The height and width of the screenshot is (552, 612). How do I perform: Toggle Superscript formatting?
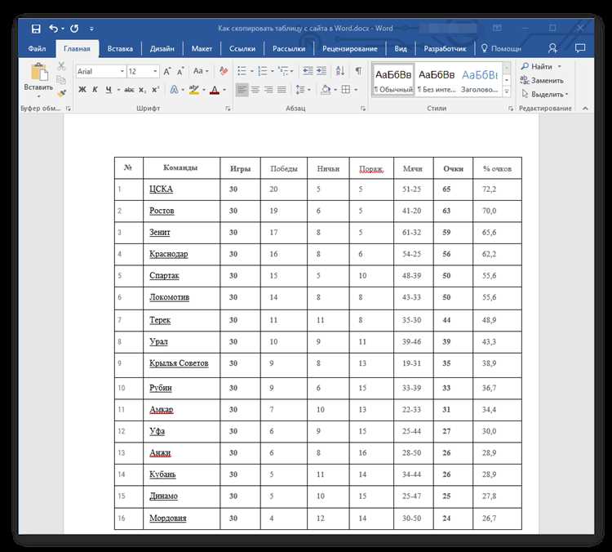(x=155, y=90)
